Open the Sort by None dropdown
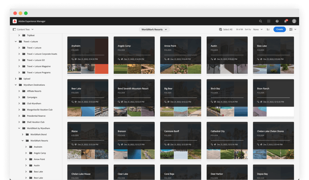The height and width of the screenshot is (180, 309). [258, 29]
